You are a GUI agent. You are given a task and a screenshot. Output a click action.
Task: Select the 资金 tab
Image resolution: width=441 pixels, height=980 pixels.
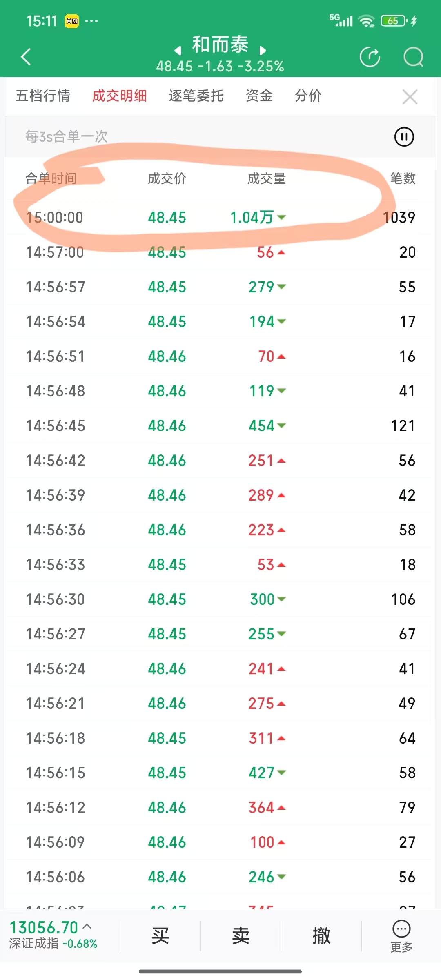pyautogui.click(x=259, y=96)
